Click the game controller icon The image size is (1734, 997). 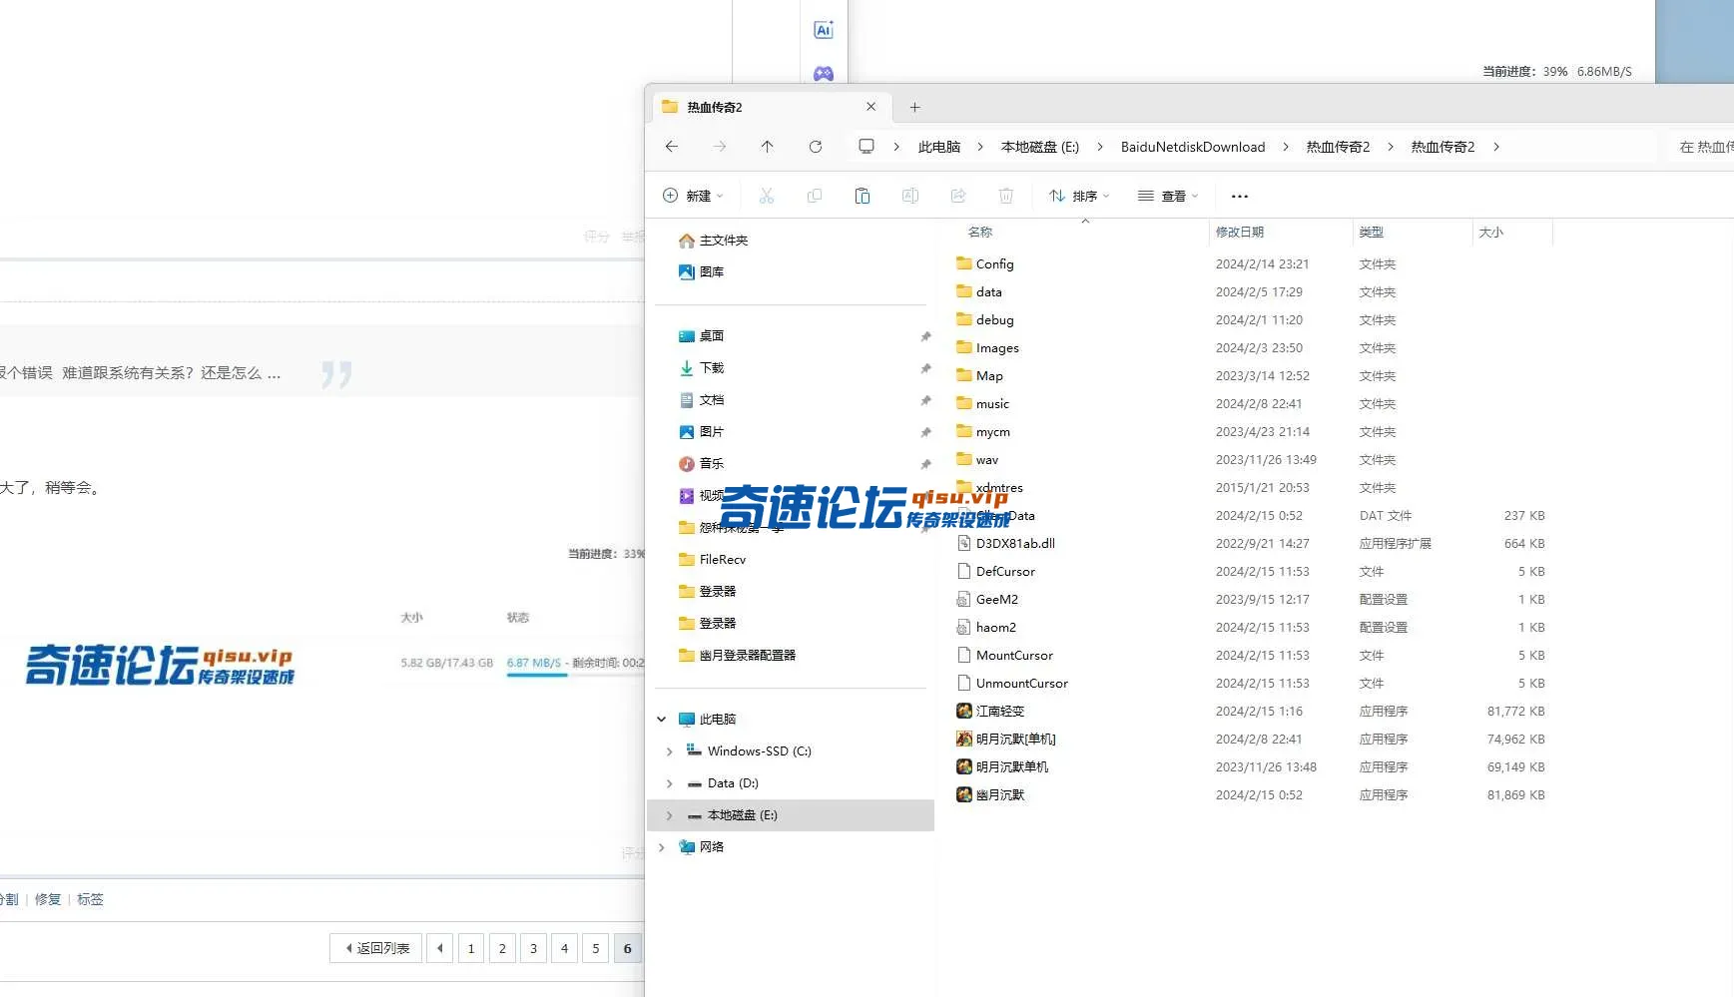pos(824,73)
